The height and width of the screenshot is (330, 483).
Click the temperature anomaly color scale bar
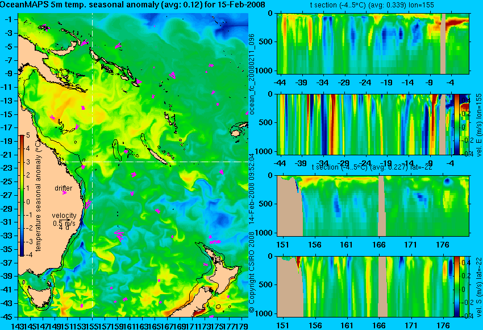[22, 196]
